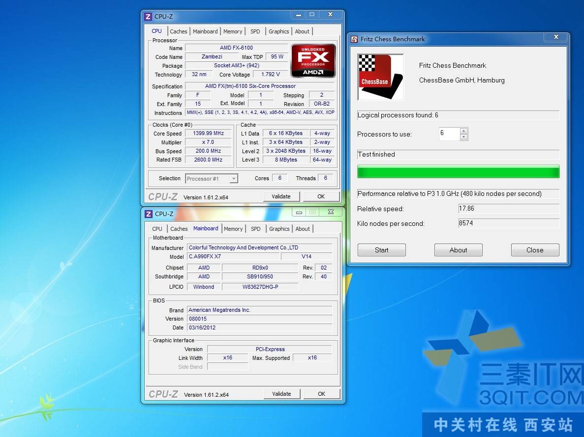Click the AMD FX-6100 name field
The image size is (584, 437).
(x=236, y=48)
